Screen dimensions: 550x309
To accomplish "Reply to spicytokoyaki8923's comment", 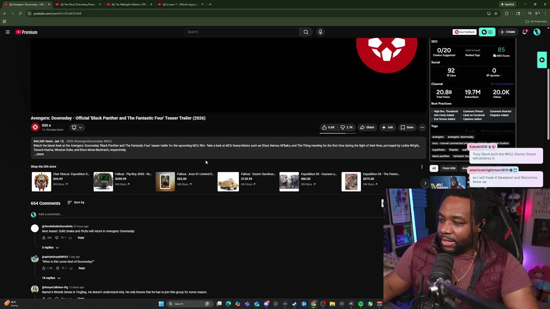I will click(x=82, y=268).
